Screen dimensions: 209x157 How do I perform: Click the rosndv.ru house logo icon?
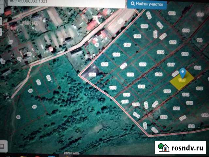[x=163, y=148]
